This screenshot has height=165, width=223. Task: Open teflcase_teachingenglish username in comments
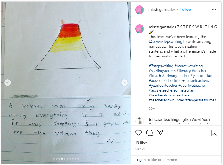click(x=170, y=119)
